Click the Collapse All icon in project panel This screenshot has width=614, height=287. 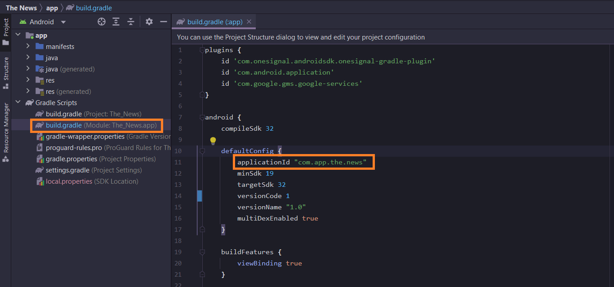coord(131,22)
